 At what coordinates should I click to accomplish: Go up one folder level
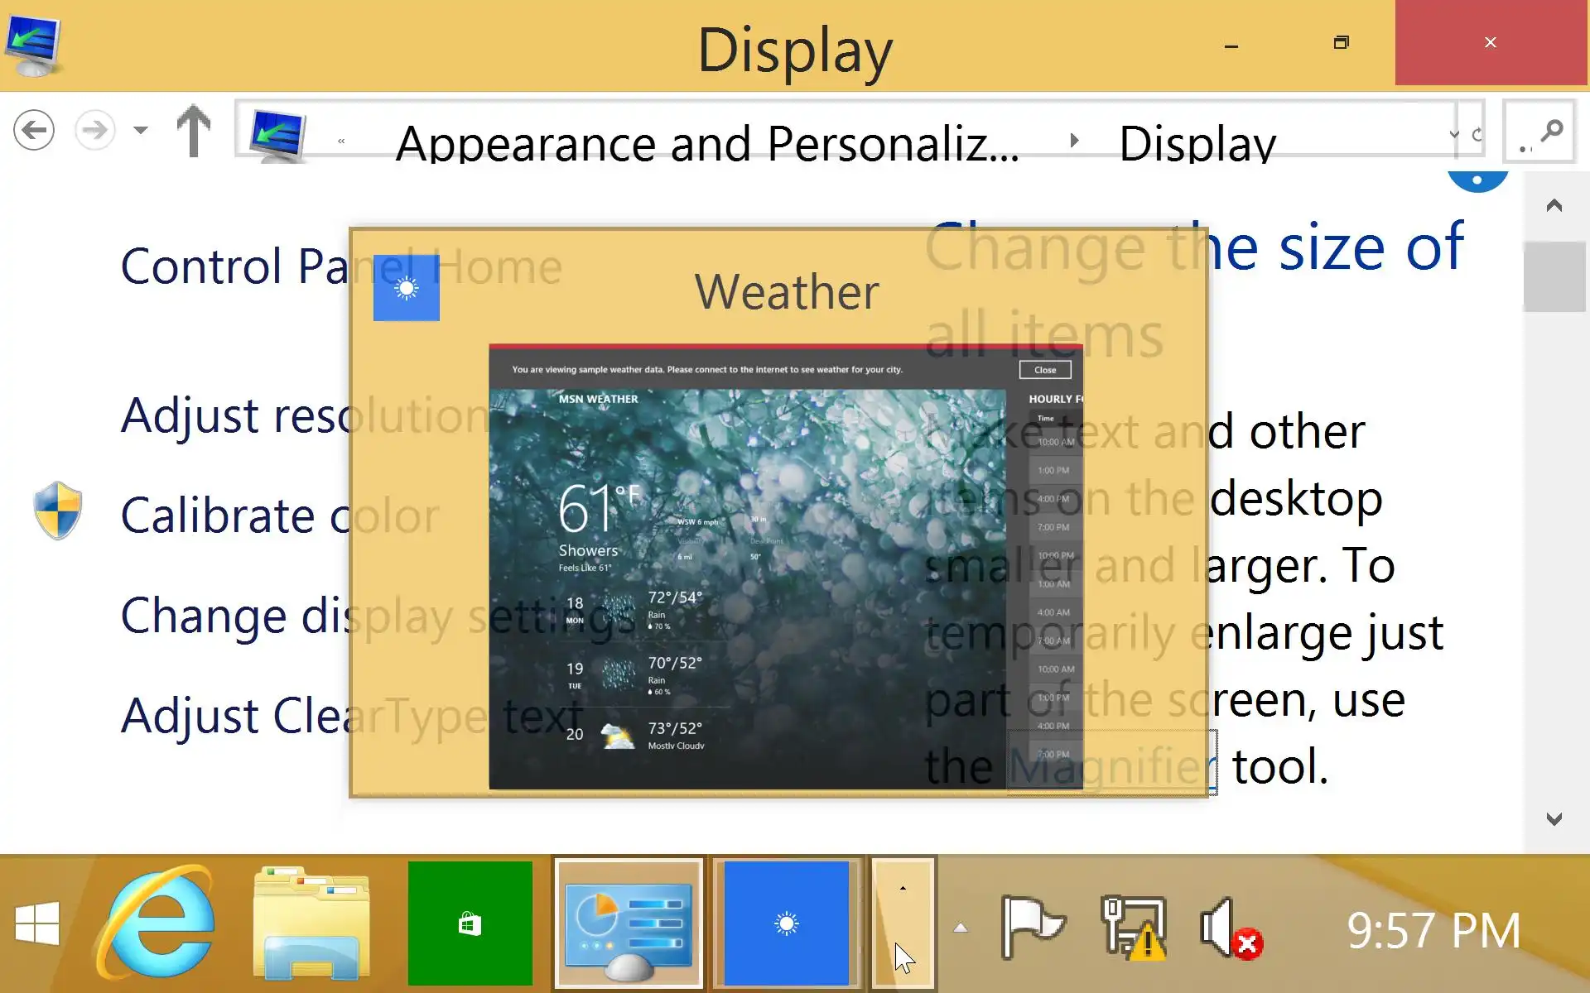pyautogui.click(x=194, y=130)
